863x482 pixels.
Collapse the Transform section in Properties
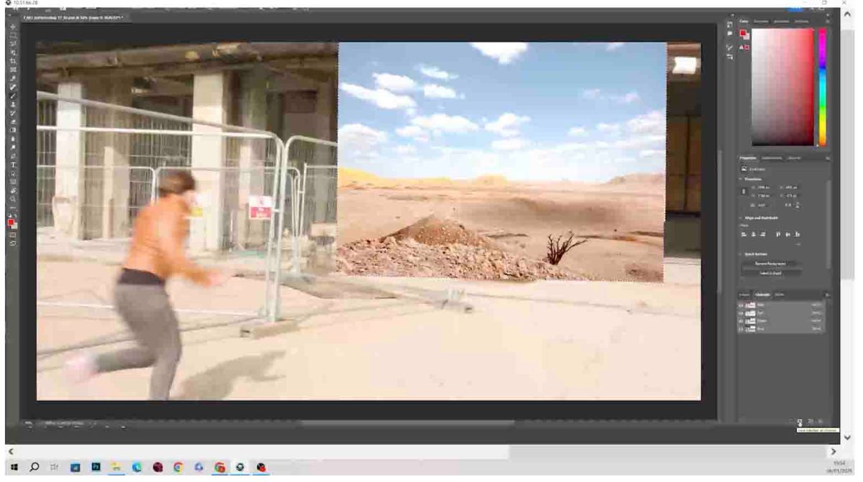(x=740, y=178)
